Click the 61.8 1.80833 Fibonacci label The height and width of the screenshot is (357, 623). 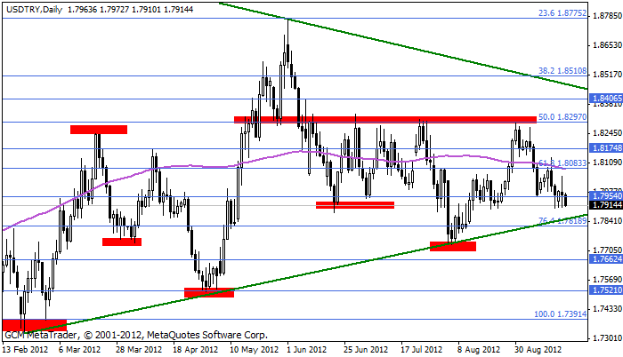(x=562, y=163)
